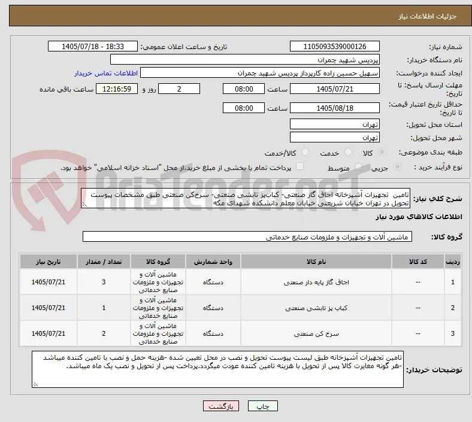The height and width of the screenshot is (422, 472).
Task: Select the کالا radio button
Action: tap(382, 152)
